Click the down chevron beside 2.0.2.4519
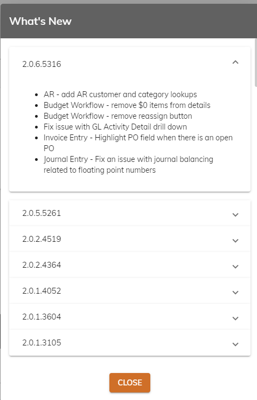The width and height of the screenshot is (257, 400). (x=235, y=241)
